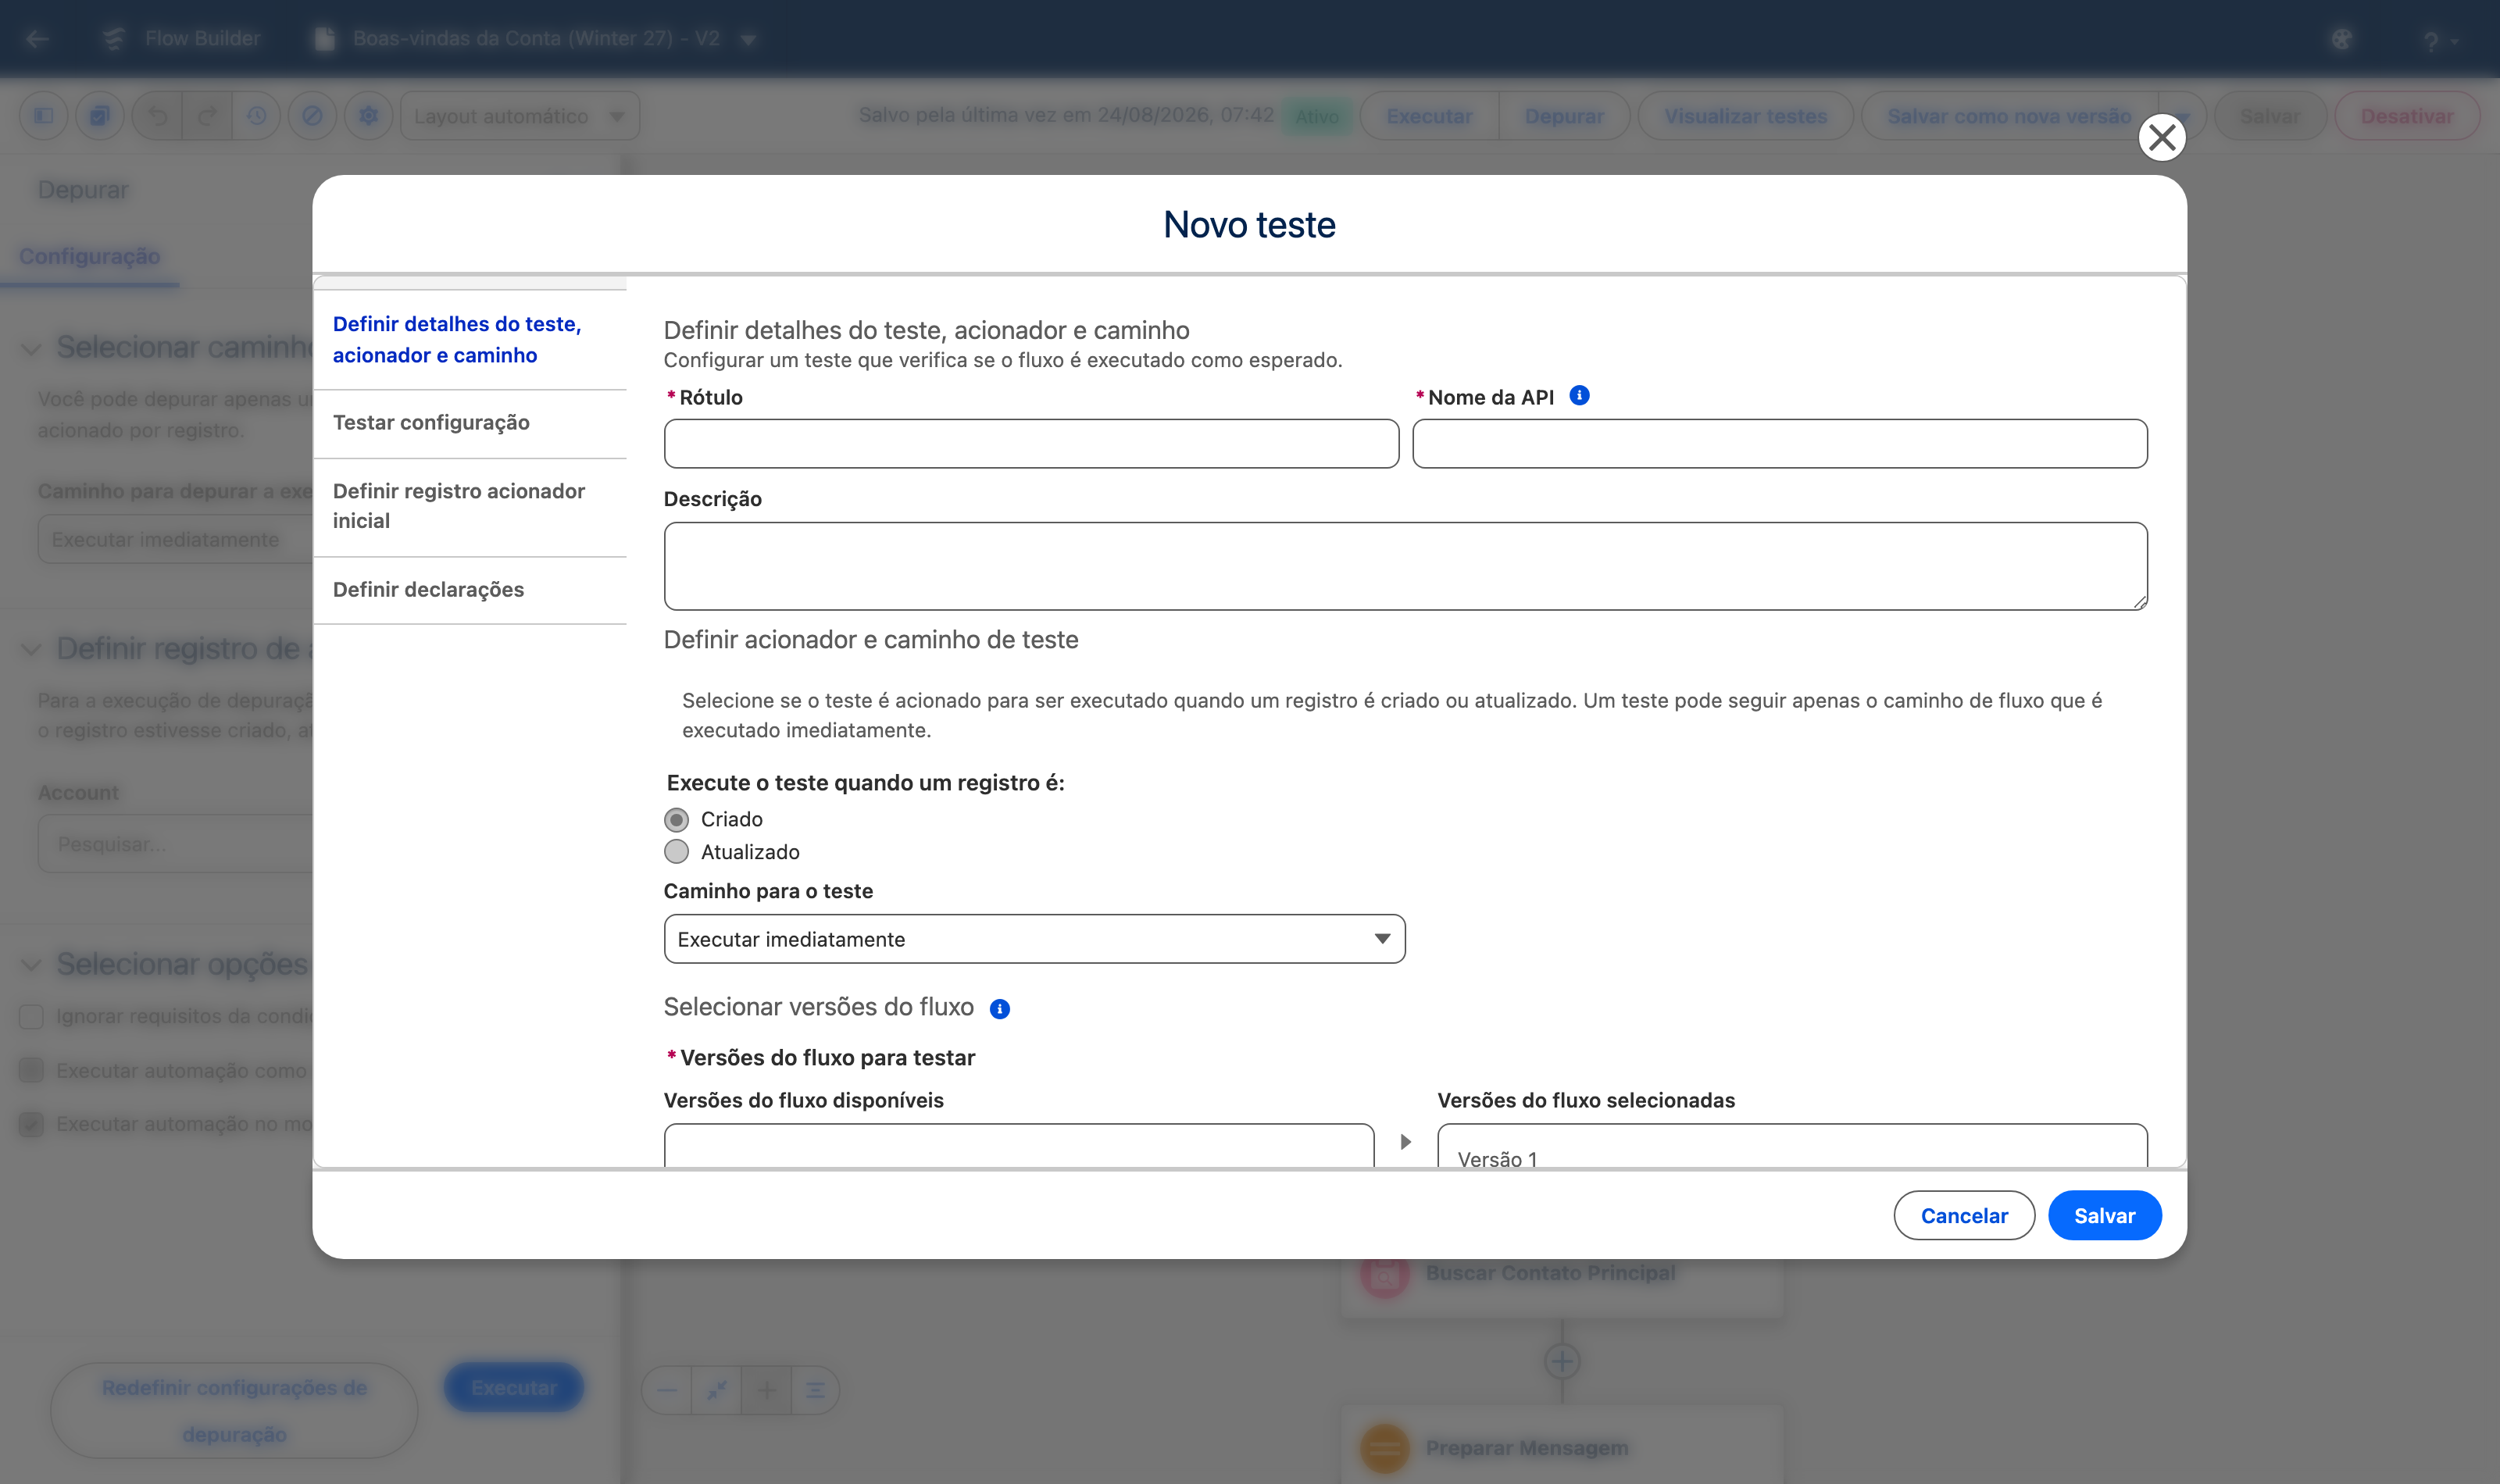Select Definir declarações step
The image size is (2500, 1484).
(470, 590)
